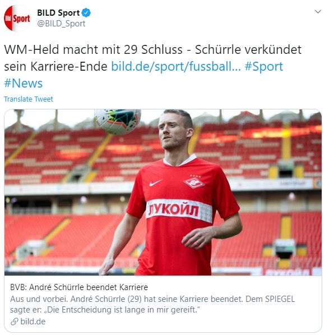Viewport: 325px width, 335px height.
Task: Open the BILD Sport display name
Action: point(58,13)
